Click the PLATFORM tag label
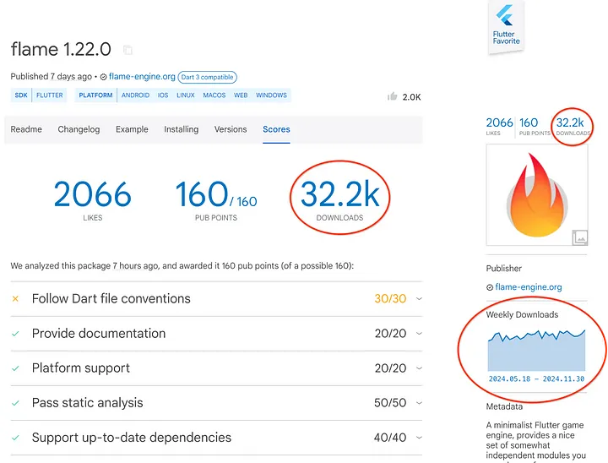The width and height of the screenshot is (608, 463). [95, 95]
